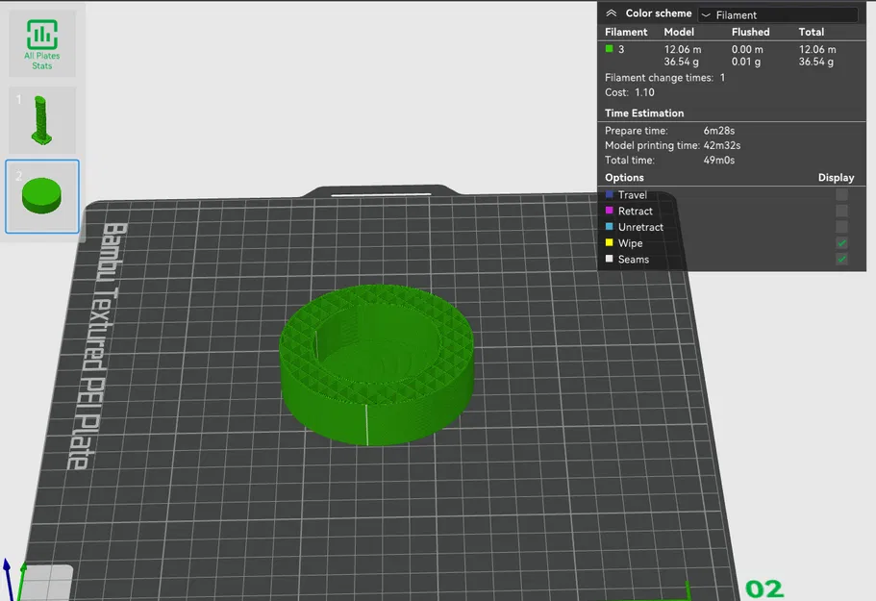
Task: Click the Options heading
Action: tap(624, 178)
